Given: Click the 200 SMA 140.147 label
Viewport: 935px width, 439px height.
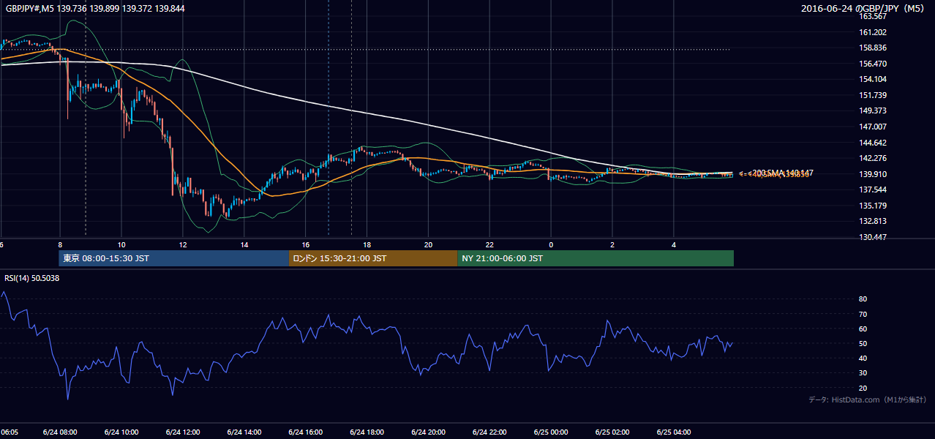Looking at the screenshot, I should click(783, 173).
